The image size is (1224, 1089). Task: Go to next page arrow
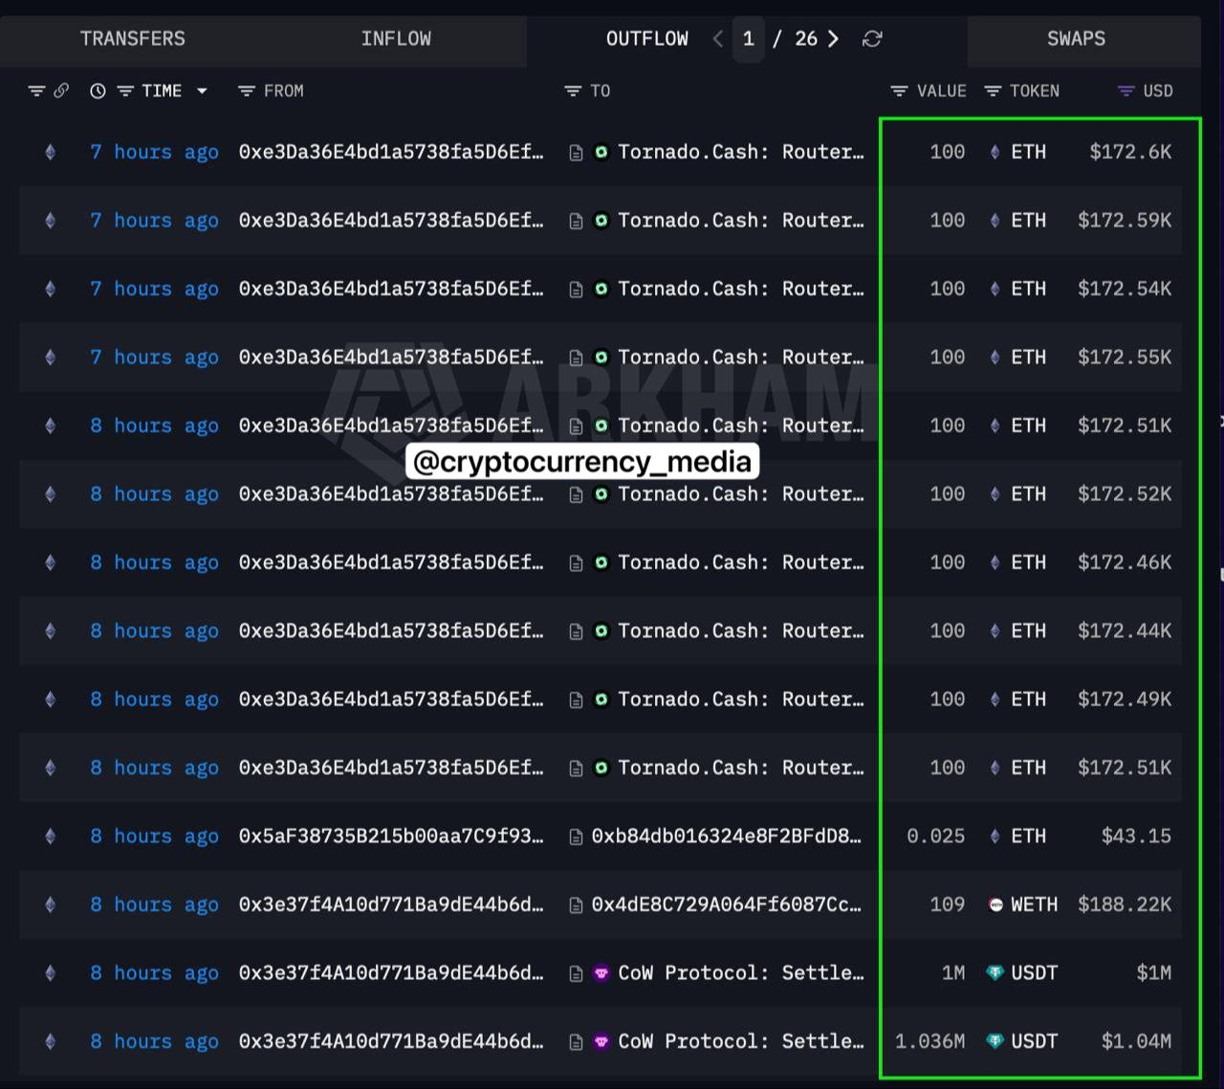click(833, 39)
